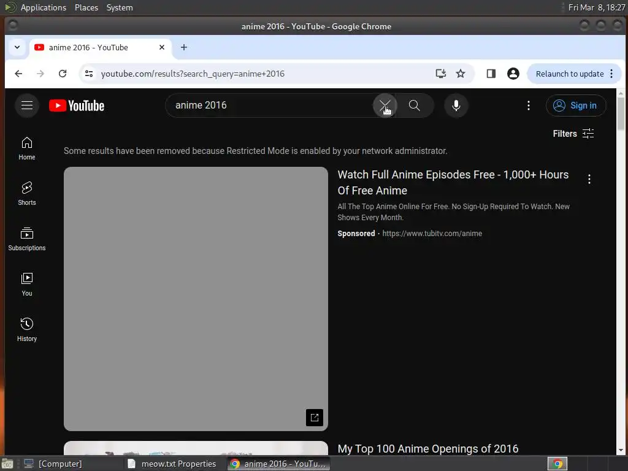The width and height of the screenshot is (628, 471).
Task: Show desktop icon in bottom panel
Action: tap(7, 464)
